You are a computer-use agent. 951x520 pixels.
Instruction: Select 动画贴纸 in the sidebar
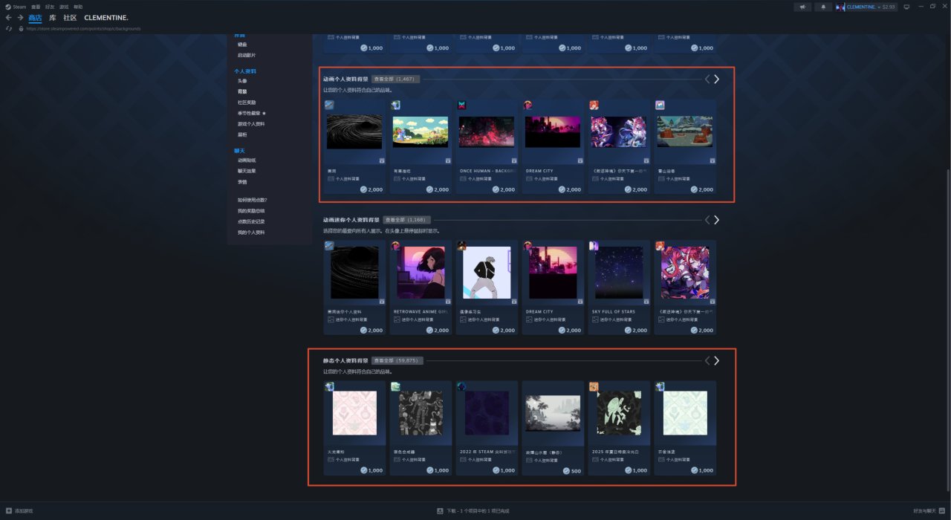247,160
